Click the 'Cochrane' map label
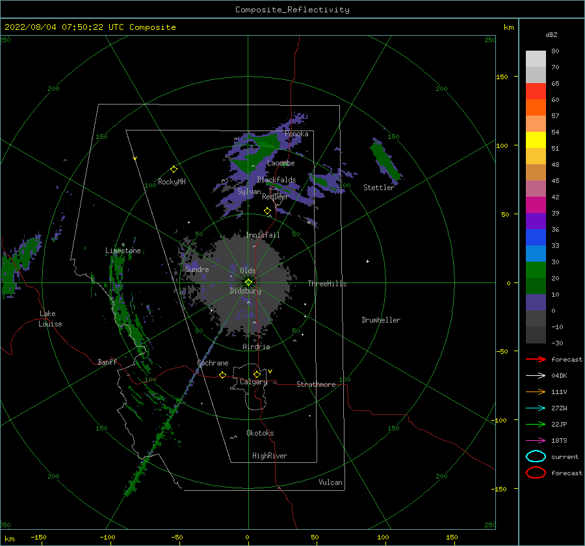 pyautogui.click(x=213, y=363)
